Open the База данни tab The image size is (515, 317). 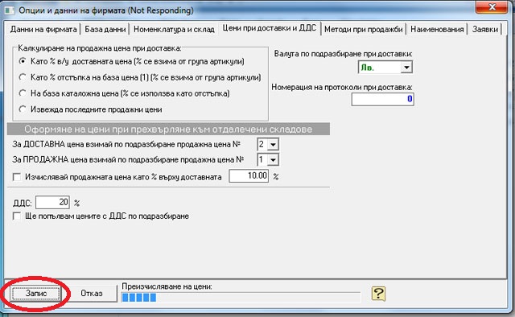pos(105,29)
